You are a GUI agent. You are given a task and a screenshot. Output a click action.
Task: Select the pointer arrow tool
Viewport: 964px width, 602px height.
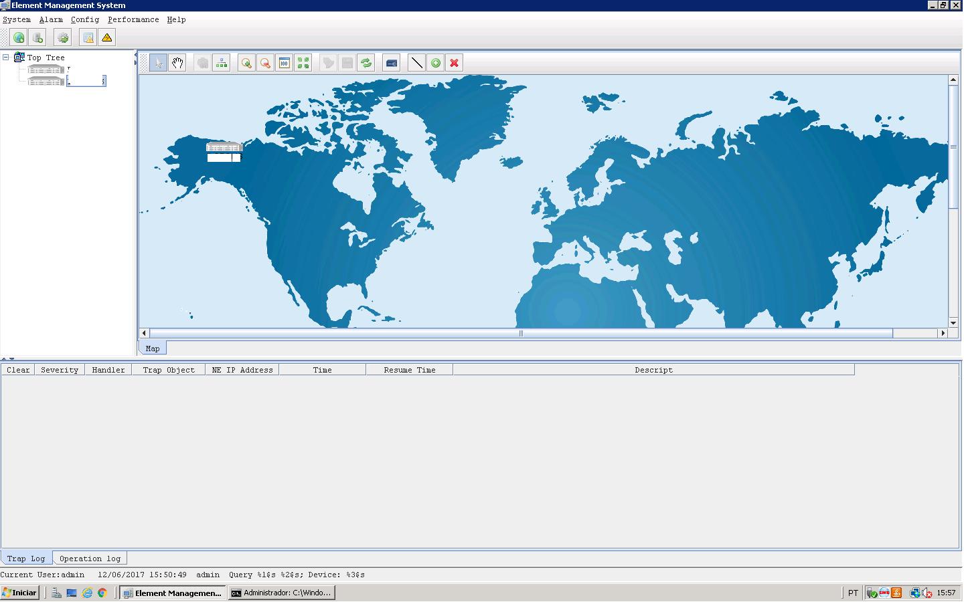click(158, 63)
